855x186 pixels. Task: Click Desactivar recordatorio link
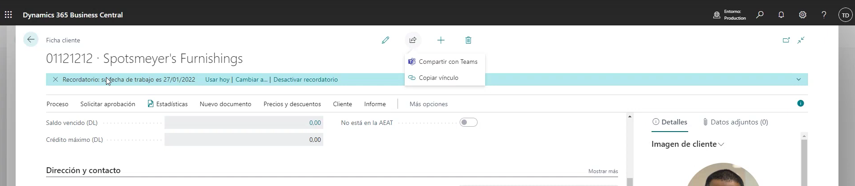305,79
